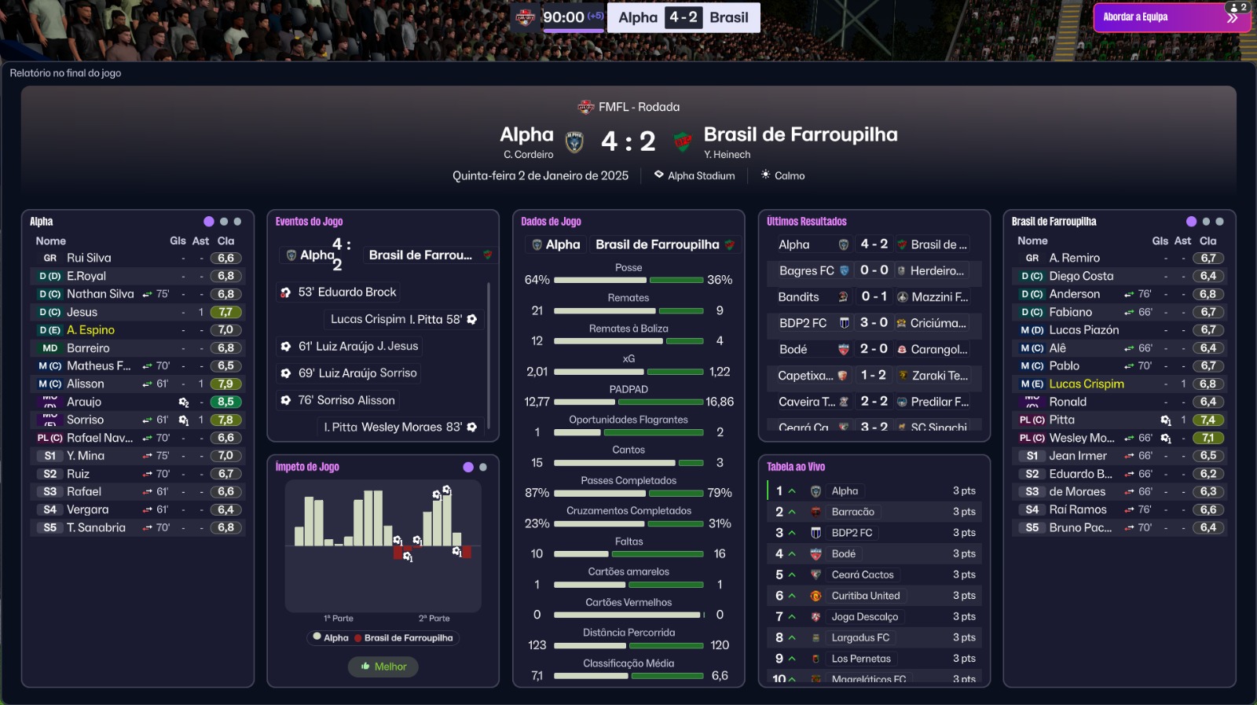The width and height of the screenshot is (1257, 705).
Task: Click the Calmo weather sun icon
Action: [x=765, y=174]
